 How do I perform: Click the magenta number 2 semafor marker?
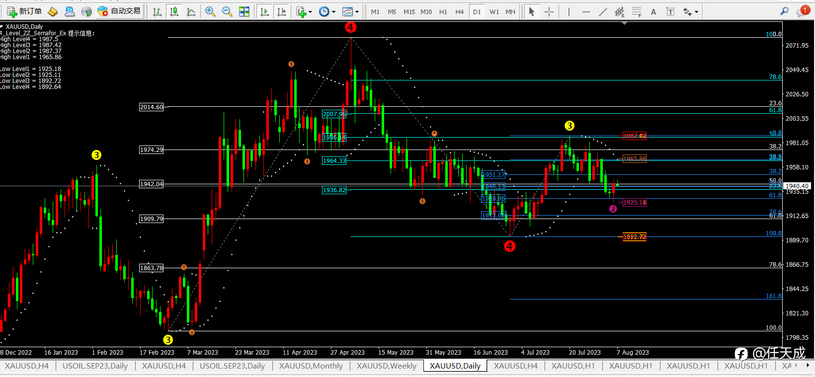(x=613, y=209)
